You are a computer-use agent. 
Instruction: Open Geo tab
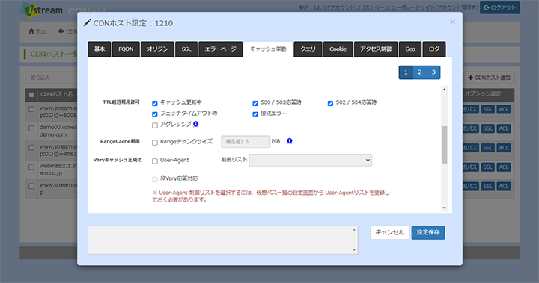(x=410, y=49)
